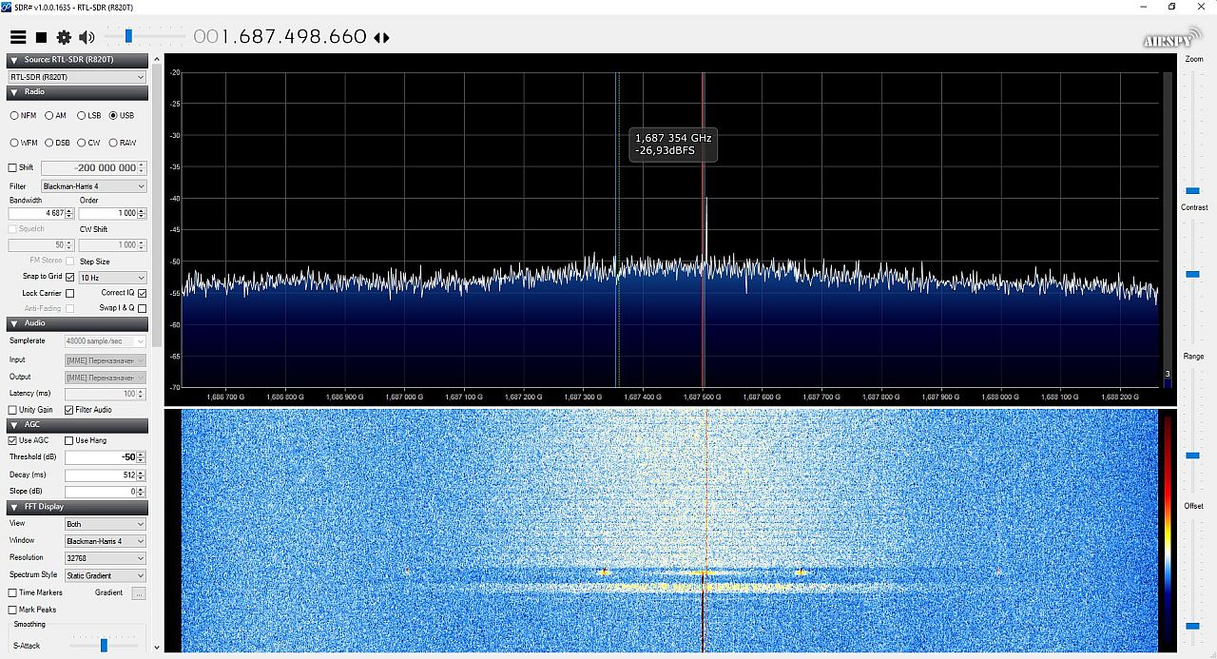Click the left panel scrollbar down arrow
Viewport: 1217px width, 659px height.
click(157, 649)
